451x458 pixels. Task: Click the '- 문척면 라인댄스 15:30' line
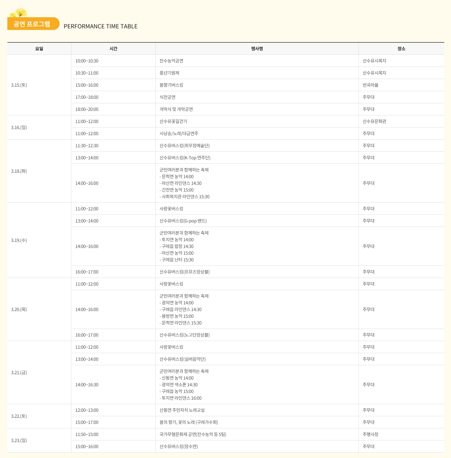tap(181, 323)
